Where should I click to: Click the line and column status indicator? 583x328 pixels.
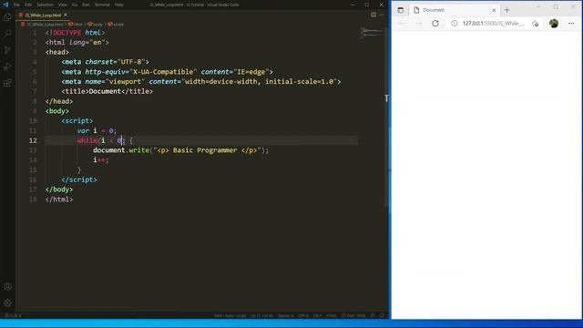pyautogui.click(x=261, y=315)
